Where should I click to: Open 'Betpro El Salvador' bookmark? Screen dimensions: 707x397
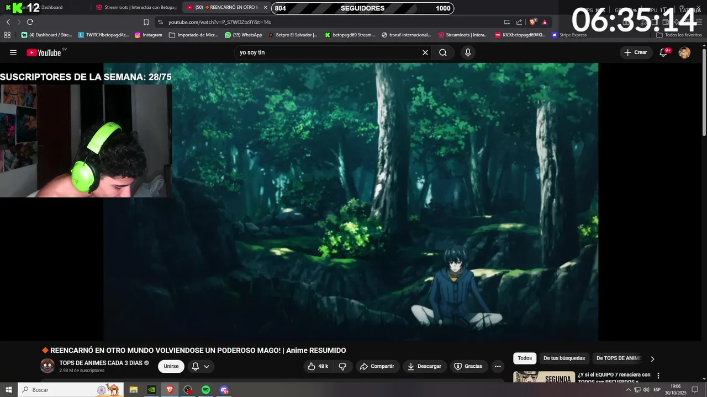[x=293, y=35]
